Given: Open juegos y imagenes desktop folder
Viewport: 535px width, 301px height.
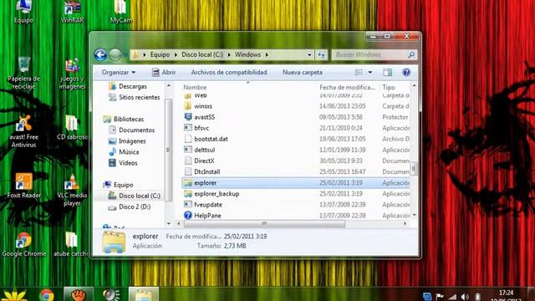Looking at the screenshot, I should coord(72,74).
